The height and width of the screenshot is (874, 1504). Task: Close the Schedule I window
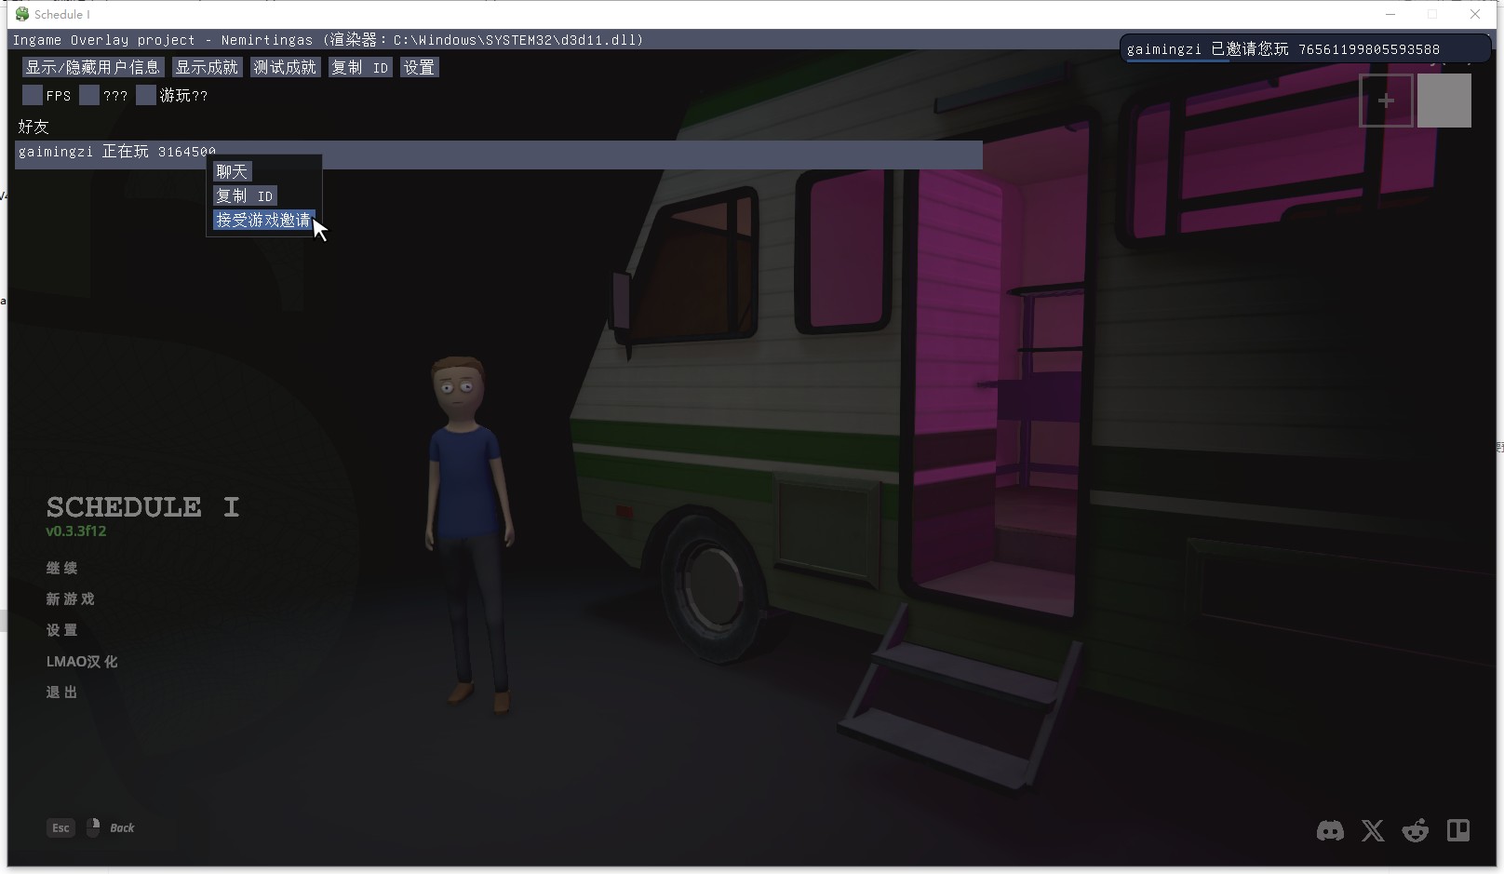1475,14
